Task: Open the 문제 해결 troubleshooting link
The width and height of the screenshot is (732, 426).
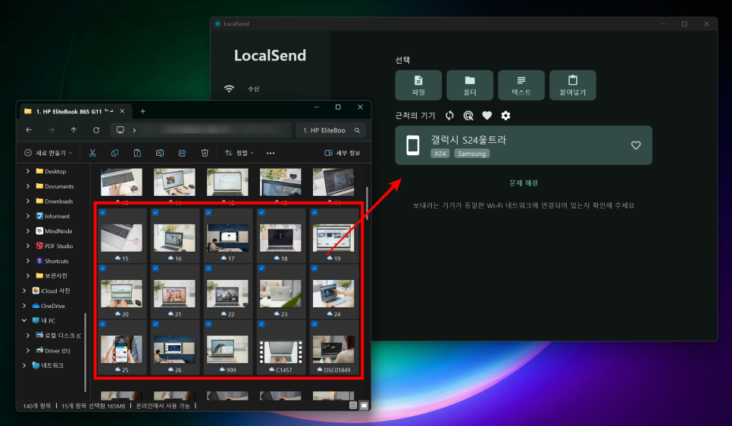Action: tap(524, 183)
